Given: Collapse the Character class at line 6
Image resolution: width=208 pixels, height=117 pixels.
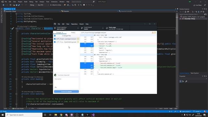Looking at the screenshot, I should coord(16,29).
